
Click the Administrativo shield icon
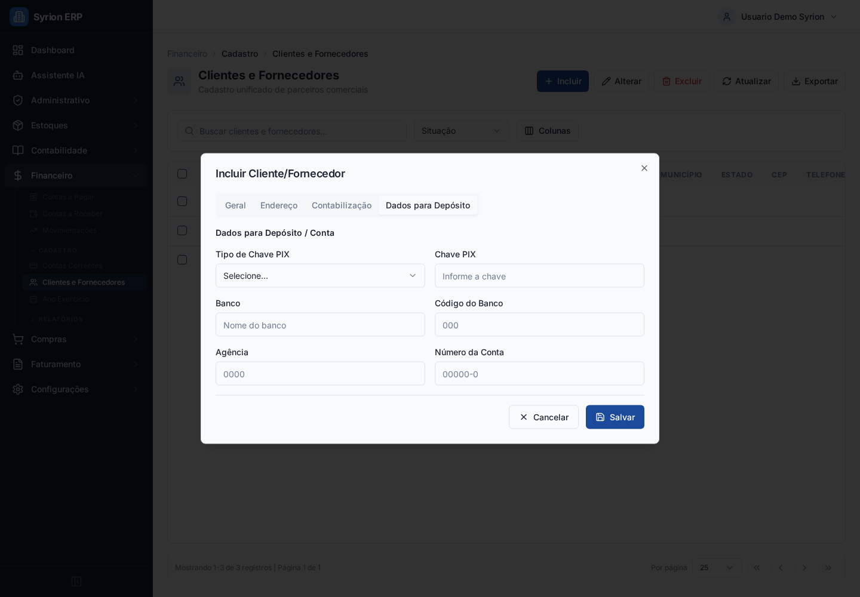point(18,100)
